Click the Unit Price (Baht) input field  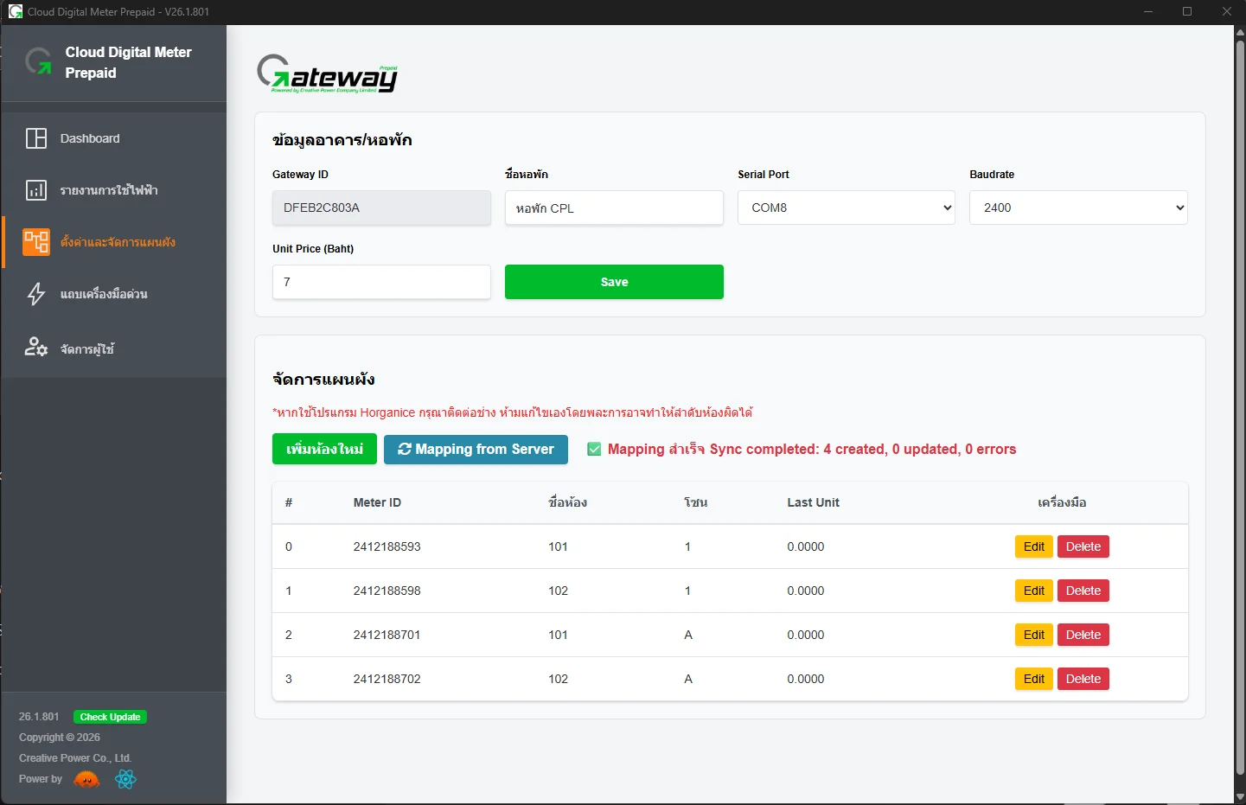[x=381, y=282]
